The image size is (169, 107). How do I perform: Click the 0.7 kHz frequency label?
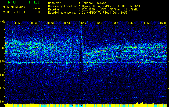click(x=2, y=88)
